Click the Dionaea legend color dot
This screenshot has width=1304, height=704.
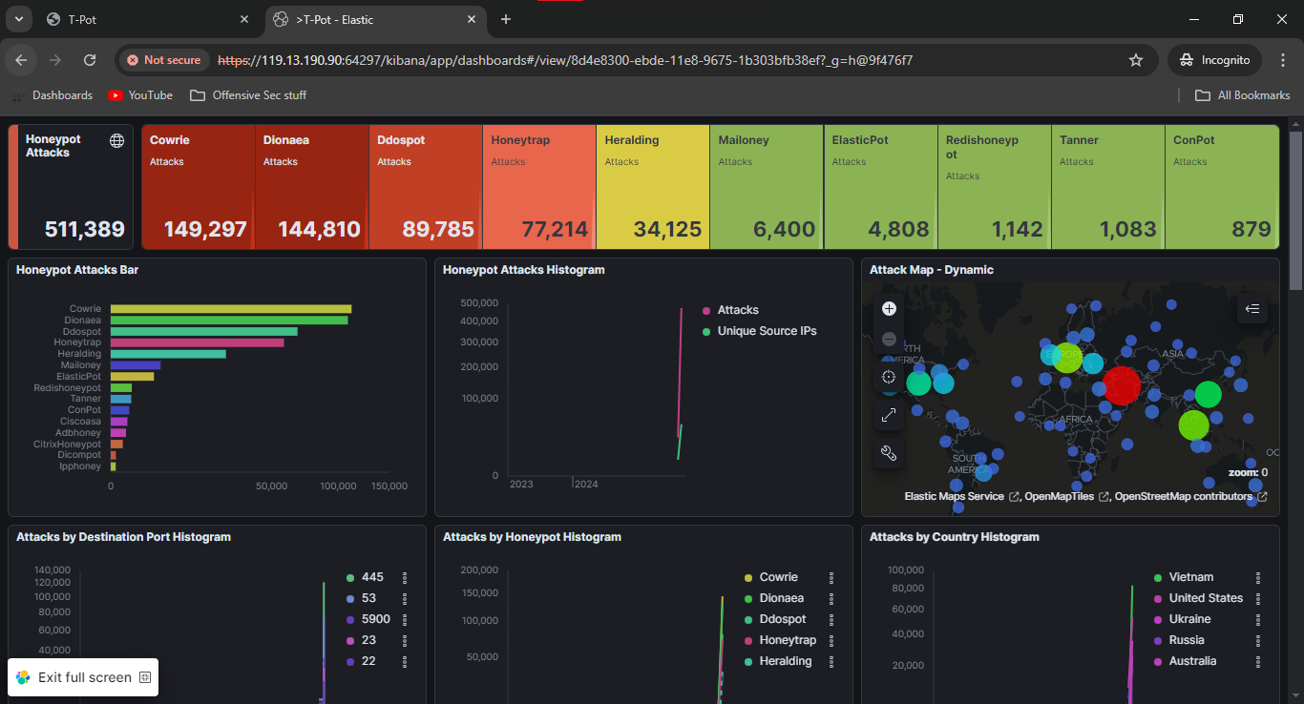click(748, 598)
